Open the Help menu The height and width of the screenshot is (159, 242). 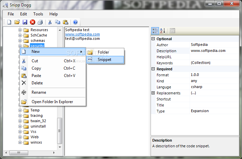click(x=53, y=14)
